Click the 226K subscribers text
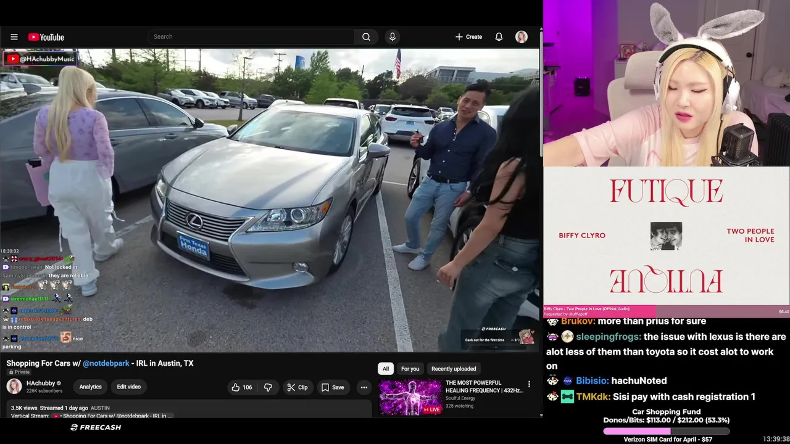 coord(44,391)
